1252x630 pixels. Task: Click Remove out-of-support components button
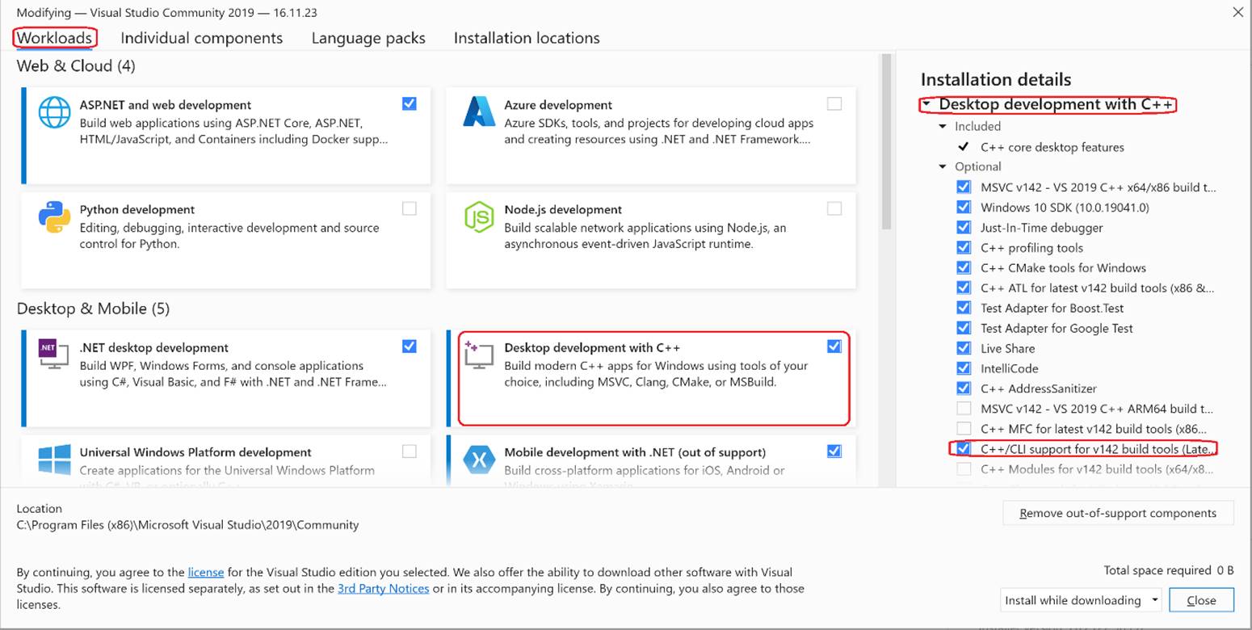[x=1117, y=513]
